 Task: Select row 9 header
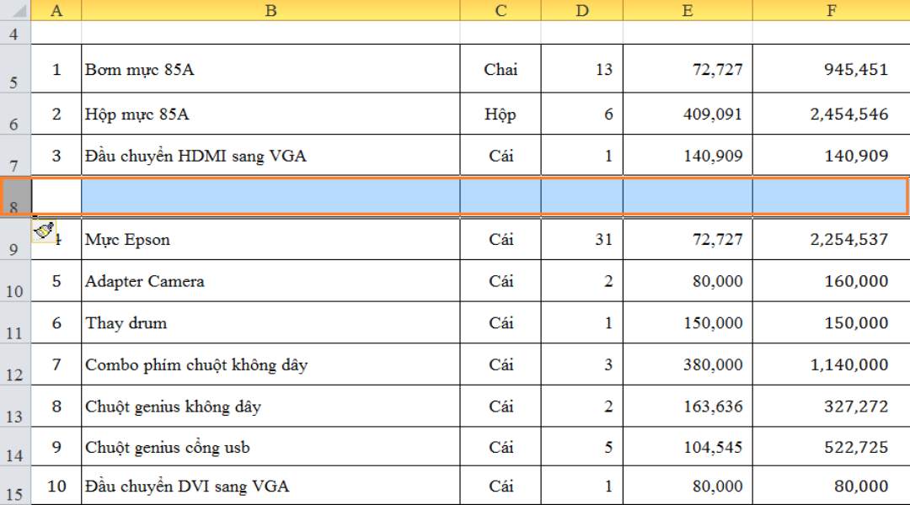(15, 238)
